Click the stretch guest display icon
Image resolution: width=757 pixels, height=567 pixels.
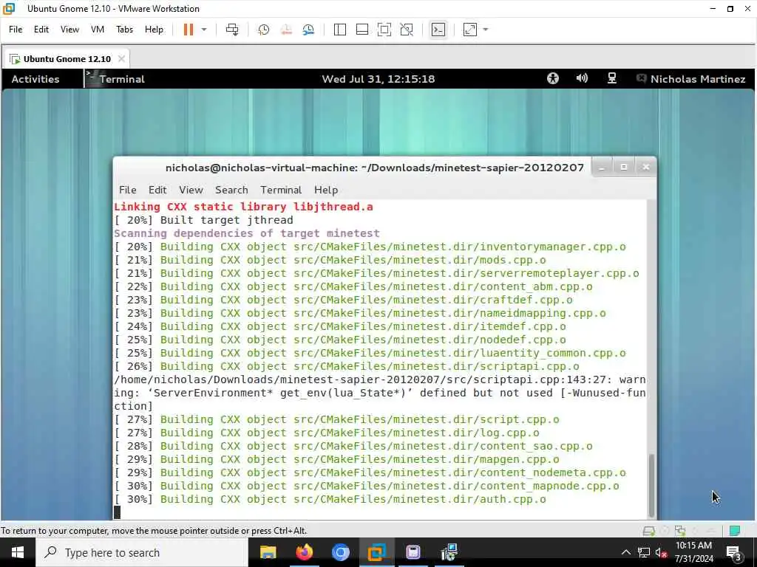click(x=469, y=30)
